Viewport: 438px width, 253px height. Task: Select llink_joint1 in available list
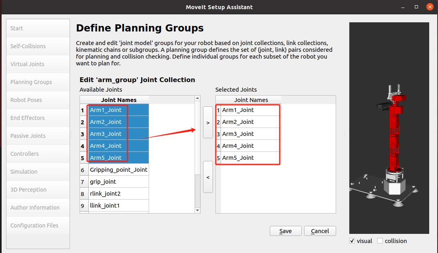click(x=119, y=206)
